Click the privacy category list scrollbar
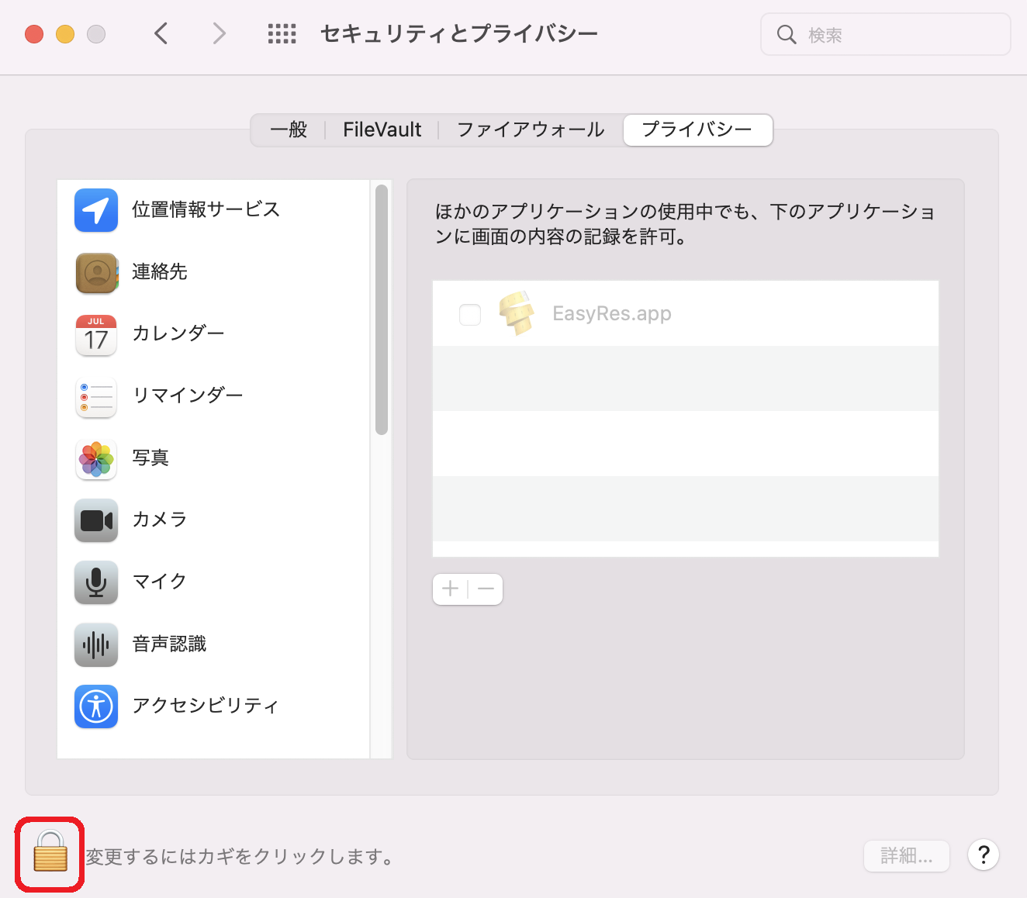The width and height of the screenshot is (1027, 898). tap(381, 310)
